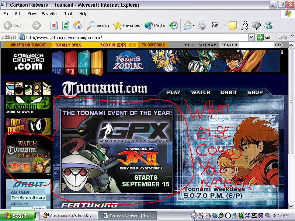Open the Tools menu

69,14
